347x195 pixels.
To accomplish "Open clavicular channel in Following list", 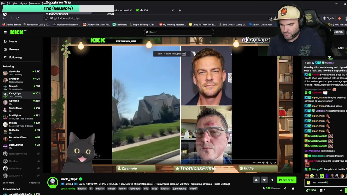I will (21, 73).
